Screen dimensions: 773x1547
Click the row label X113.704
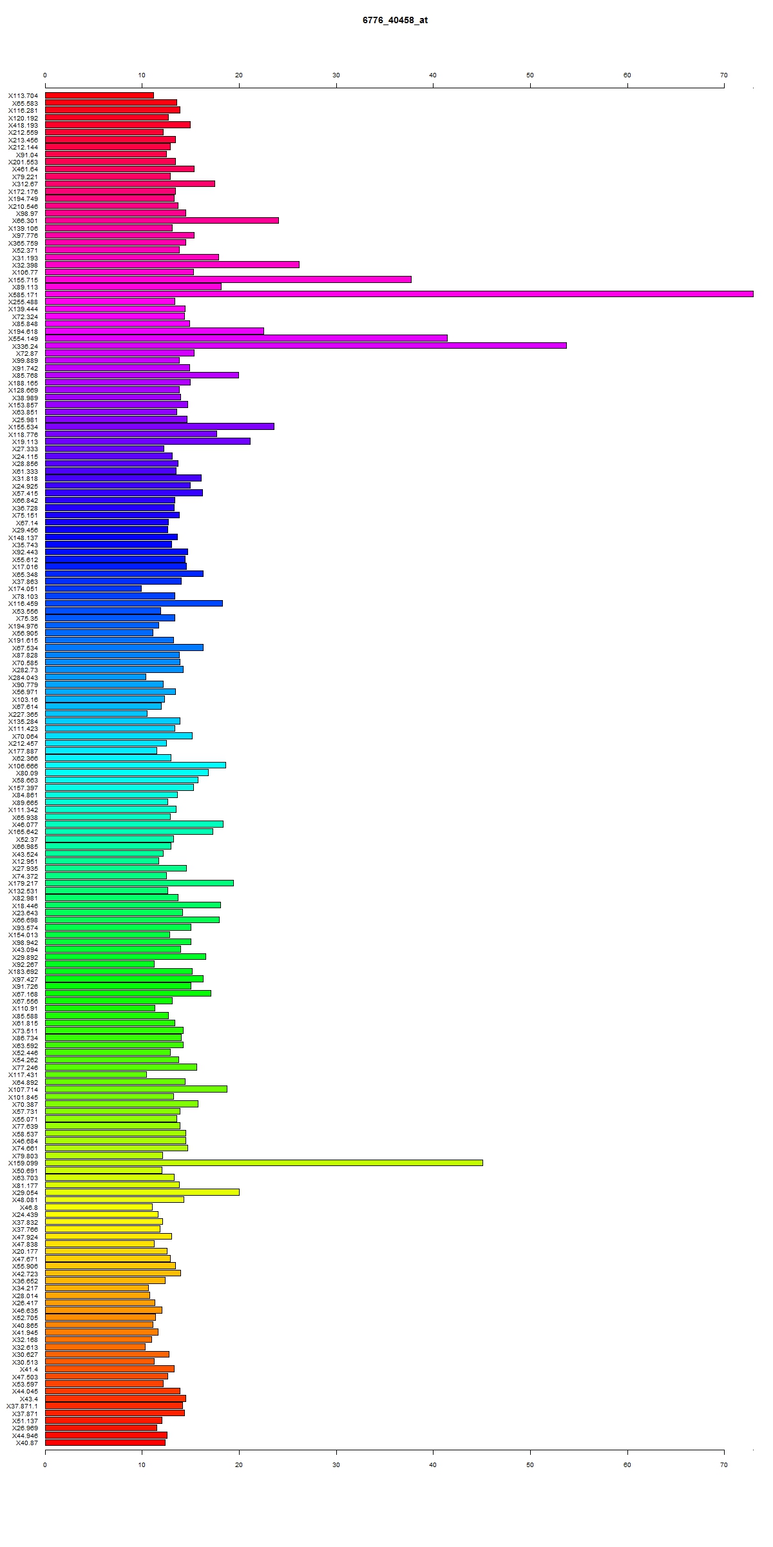click(23, 95)
